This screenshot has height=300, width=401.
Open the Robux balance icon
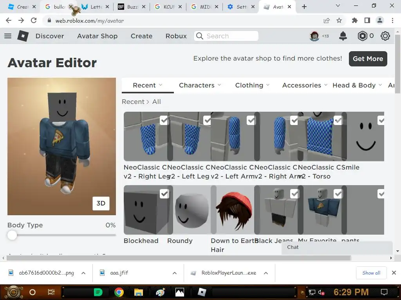tap(362, 36)
